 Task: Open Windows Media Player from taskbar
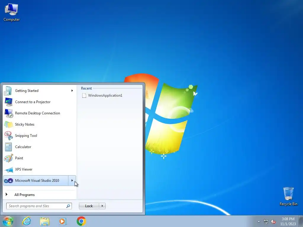click(63, 221)
